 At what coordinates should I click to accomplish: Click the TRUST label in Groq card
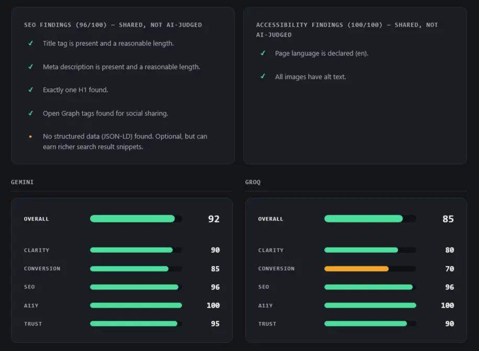click(267, 324)
